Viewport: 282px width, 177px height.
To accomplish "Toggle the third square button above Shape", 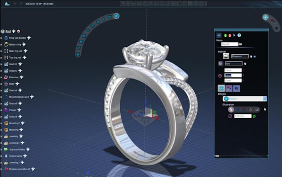I will coord(236,88).
